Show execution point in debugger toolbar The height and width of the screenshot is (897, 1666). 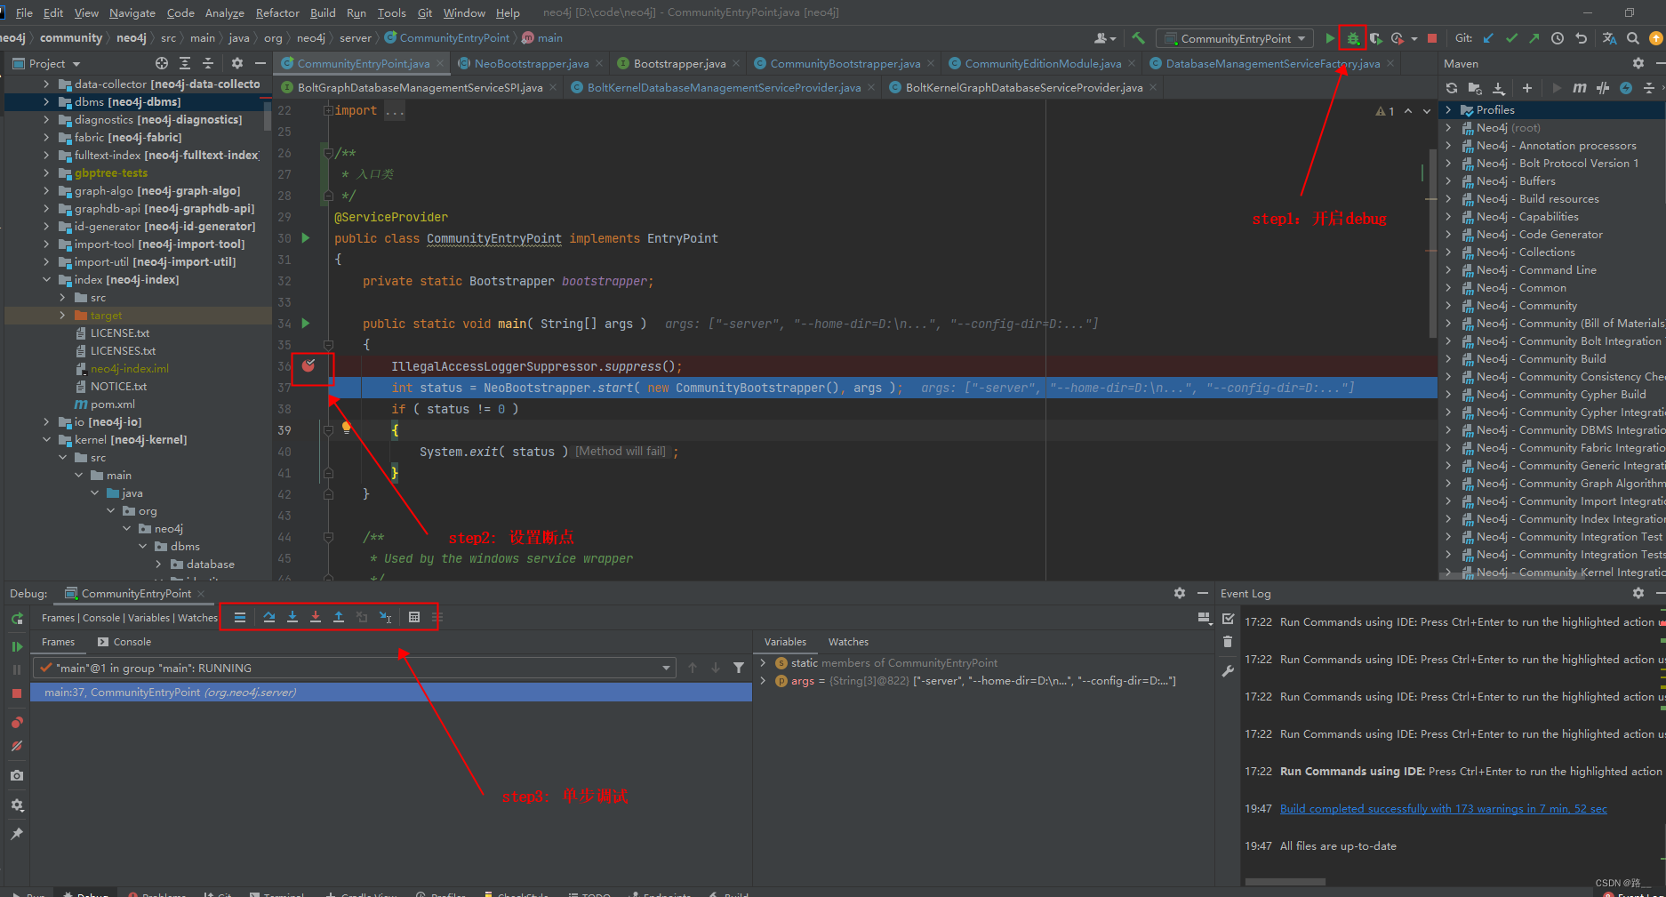point(240,617)
